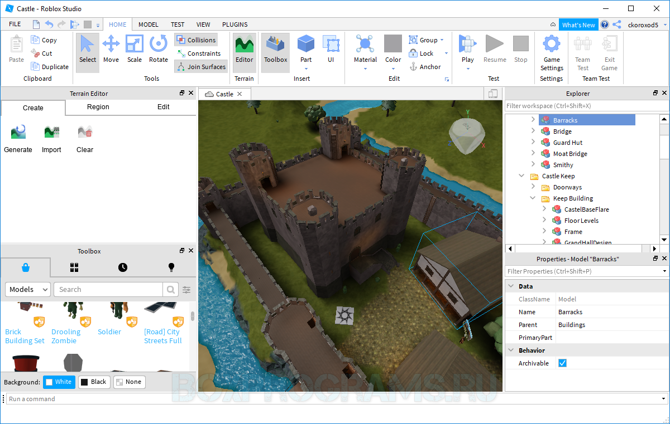The height and width of the screenshot is (424, 670).
Task: Switch to the VIEW ribbon tab
Action: click(x=203, y=25)
